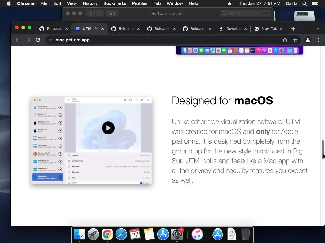Switch to the New Tab tab
The height and width of the screenshot is (243, 325).
coord(269,29)
